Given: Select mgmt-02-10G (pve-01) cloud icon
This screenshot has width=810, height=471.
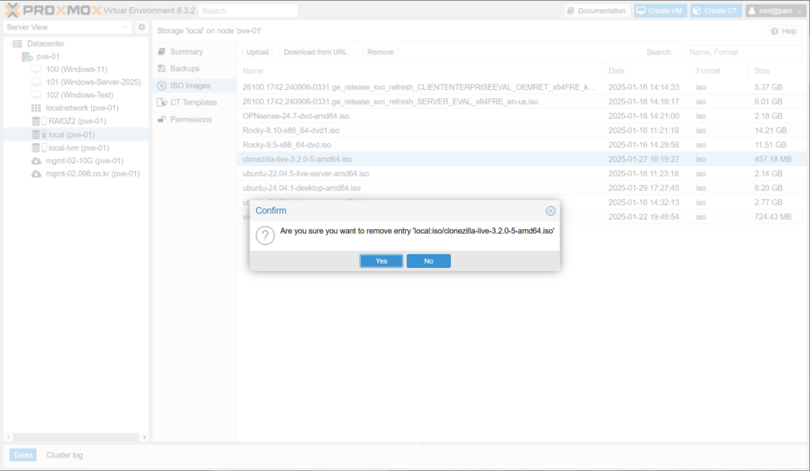Looking at the screenshot, I should [36, 160].
